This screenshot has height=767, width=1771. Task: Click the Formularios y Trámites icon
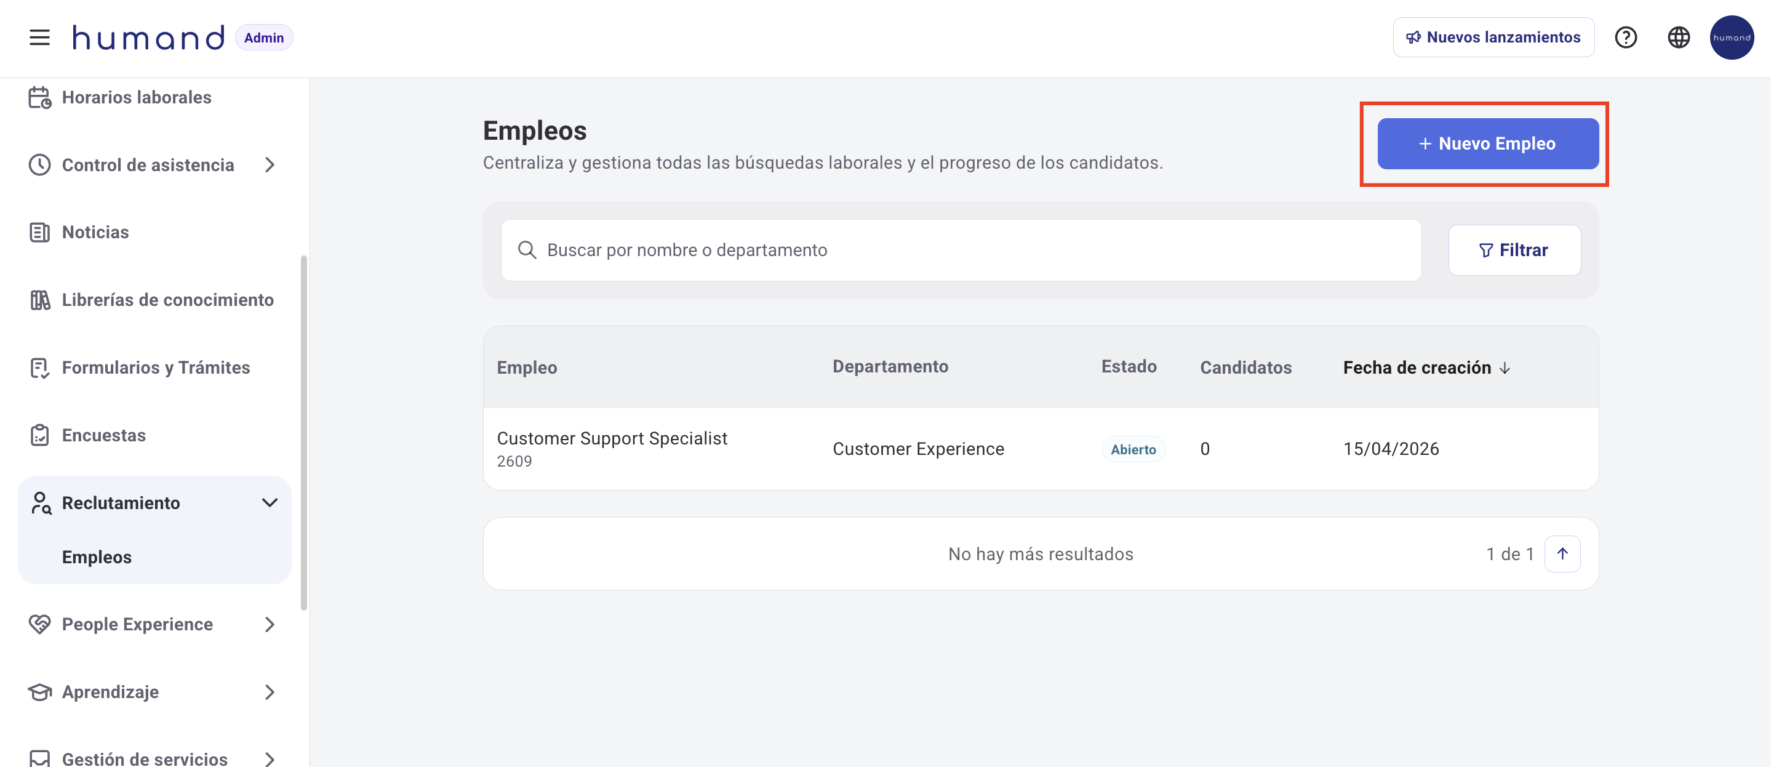pos(39,367)
